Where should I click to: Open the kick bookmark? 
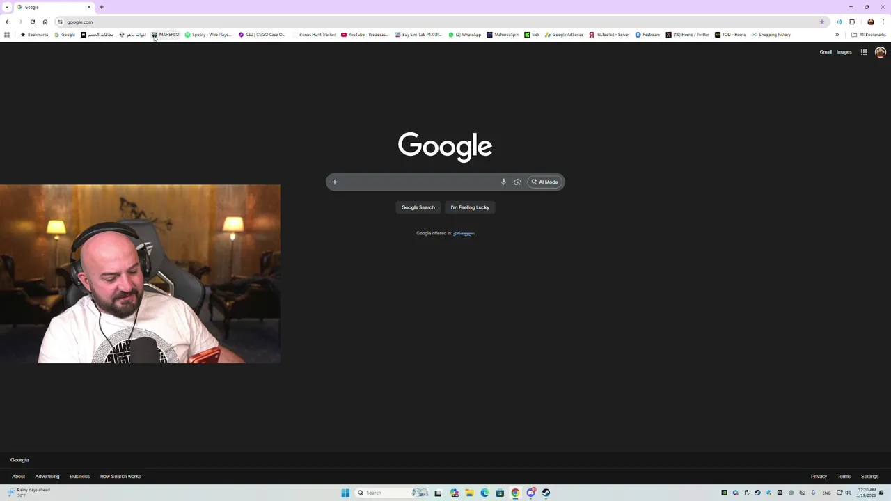(x=532, y=35)
